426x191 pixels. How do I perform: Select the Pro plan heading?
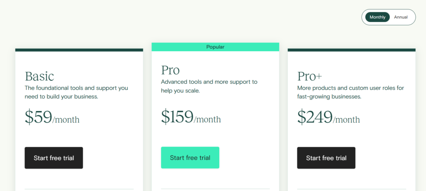(x=171, y=69)
